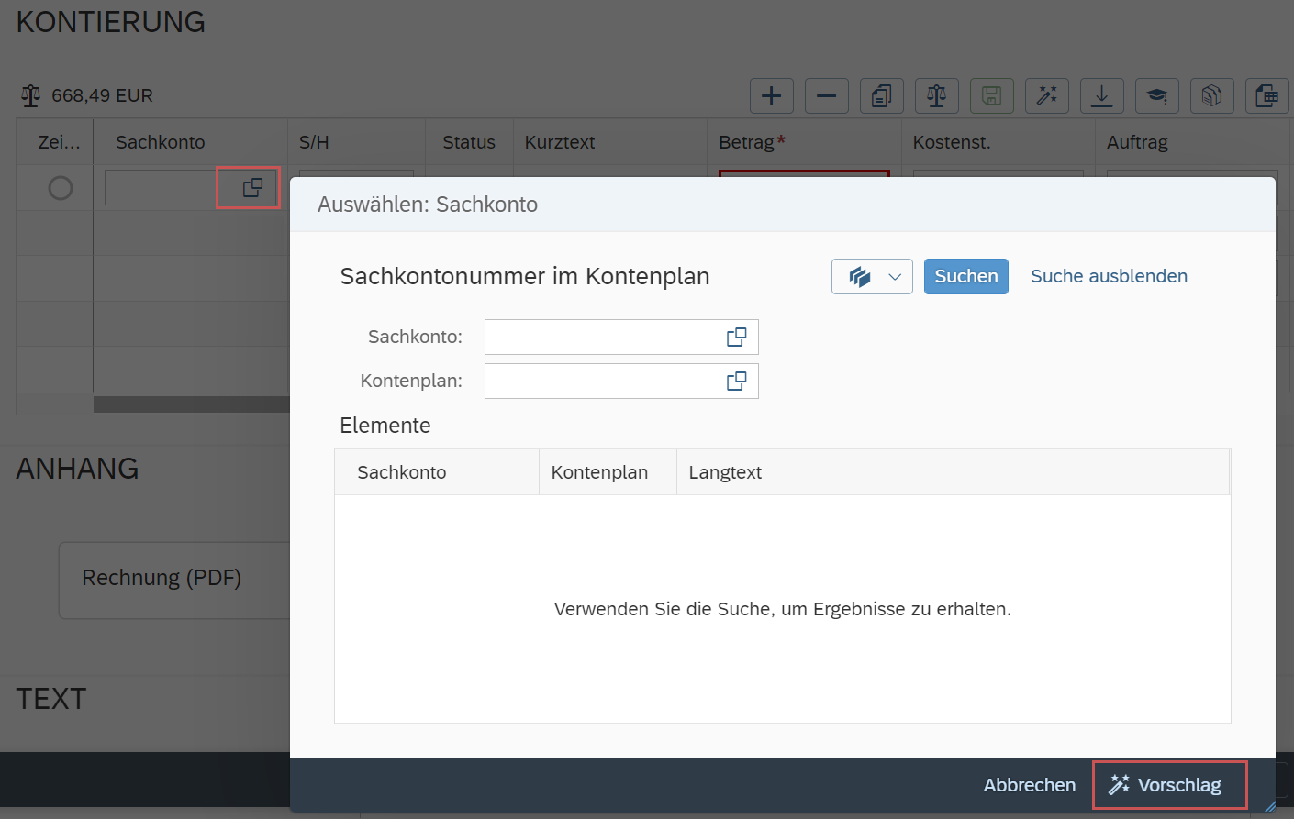Duplicate the line via the copy document icon
Screen dimensions: 1294x819
881,94
